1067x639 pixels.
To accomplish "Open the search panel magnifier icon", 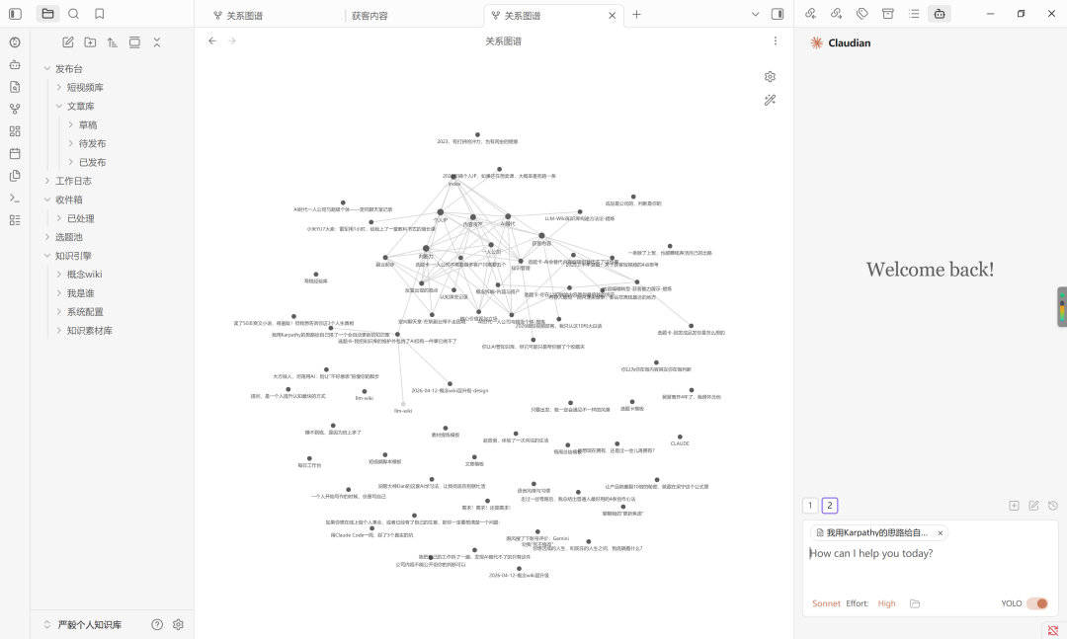I will pos(74,14).
